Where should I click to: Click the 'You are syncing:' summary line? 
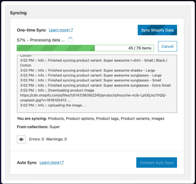tap(91, 118)
